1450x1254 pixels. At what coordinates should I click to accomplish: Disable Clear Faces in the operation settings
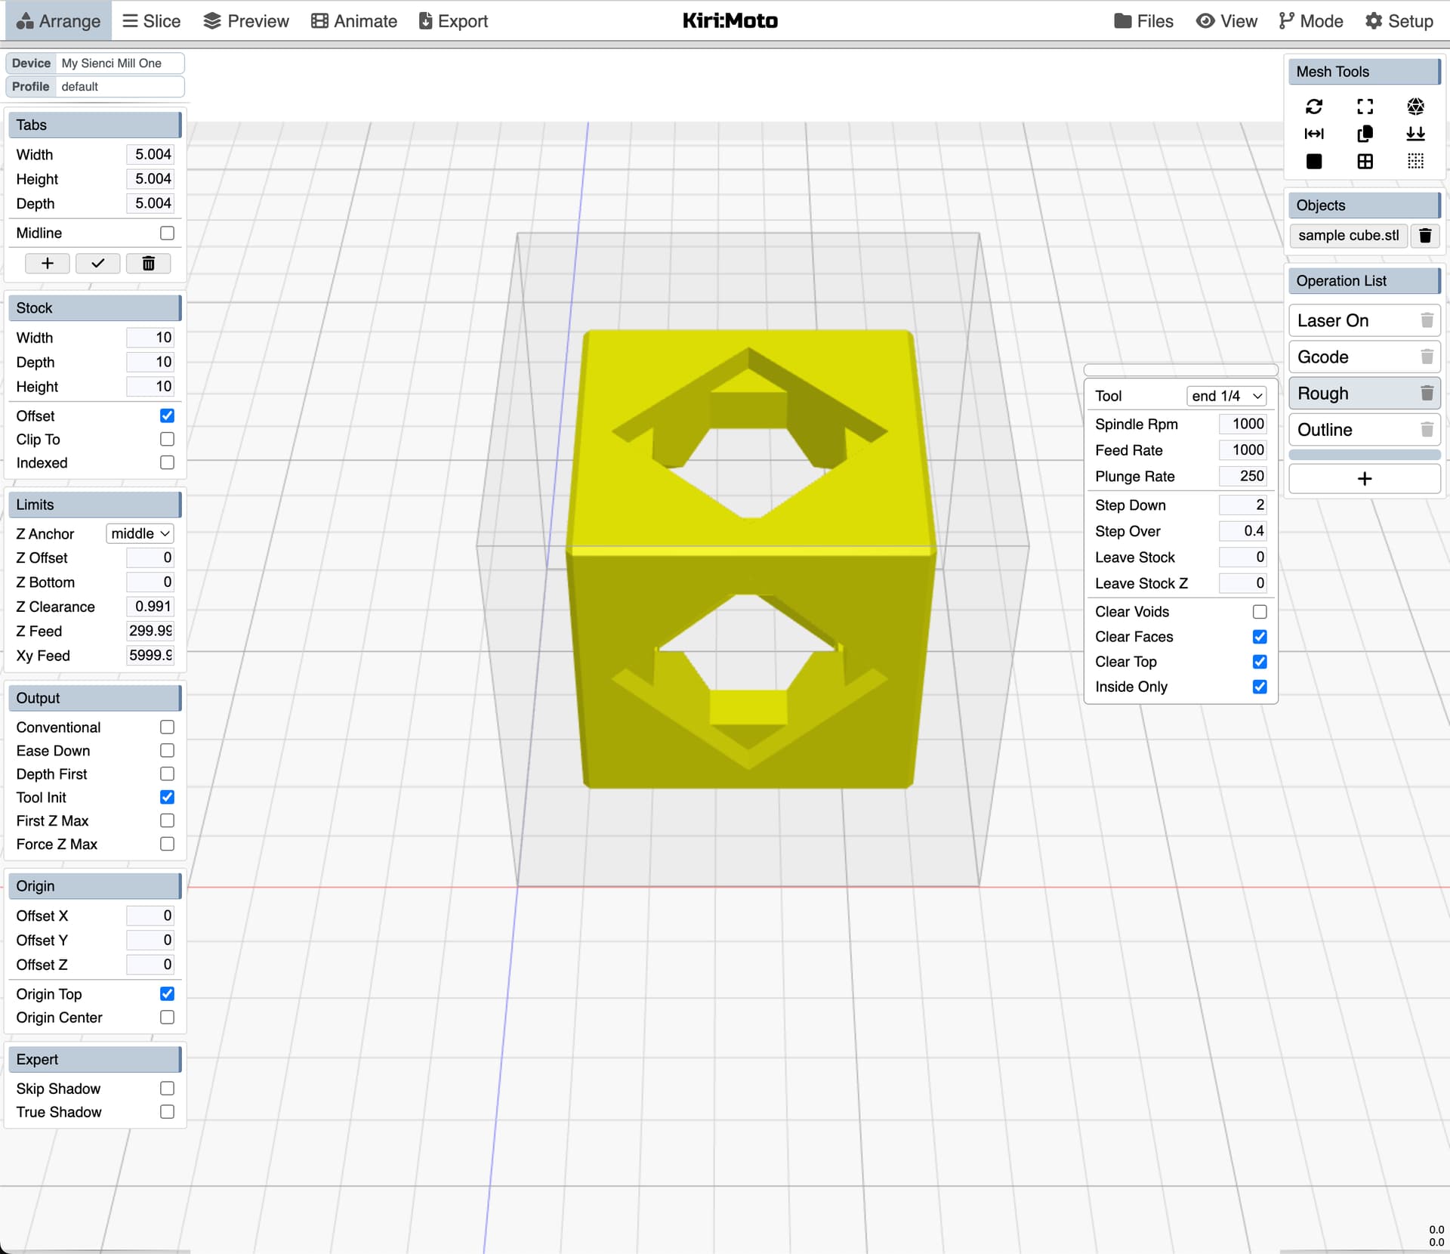(1259, 637)
